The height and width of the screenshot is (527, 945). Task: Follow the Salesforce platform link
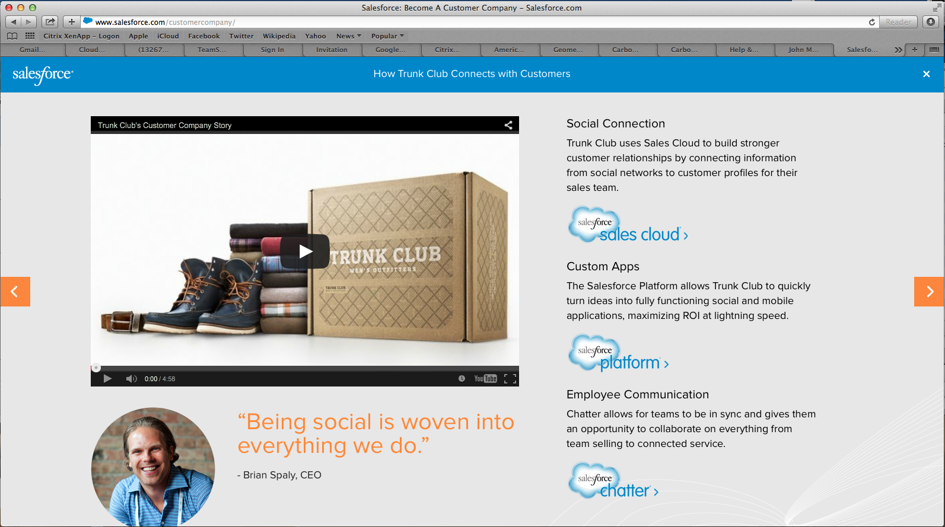(x=619, y=353)
